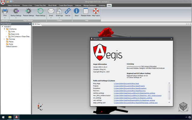The image size is (192, 120).
Task: Open the machine.settings path link
Action: click(x=134, y=93)
